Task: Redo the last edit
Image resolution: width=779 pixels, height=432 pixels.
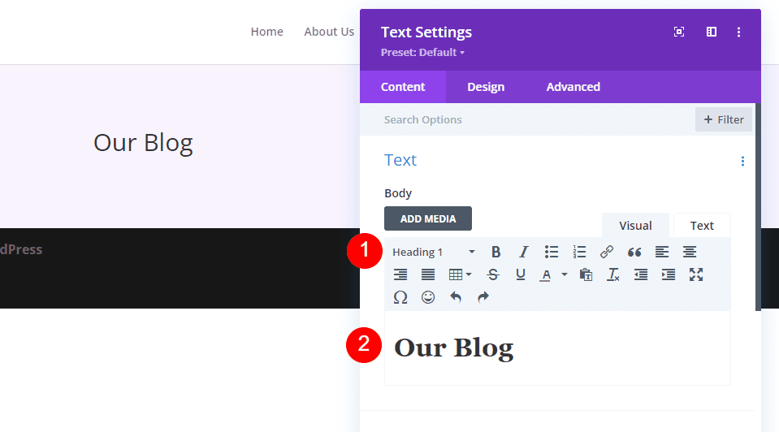Action: click(483, 297)
